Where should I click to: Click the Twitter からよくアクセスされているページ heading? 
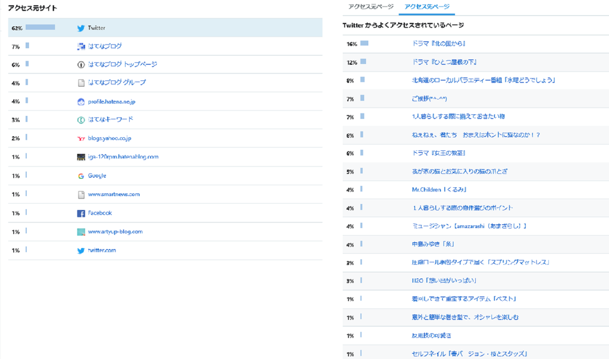click(x=403, y=25)
